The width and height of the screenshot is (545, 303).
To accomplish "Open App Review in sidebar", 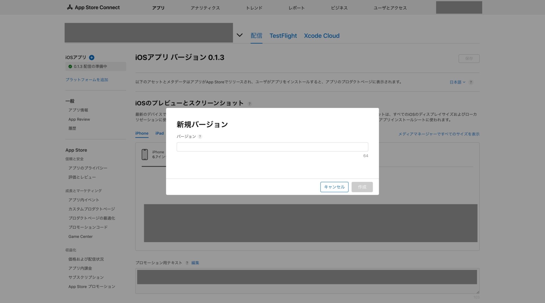I will 79,119.
